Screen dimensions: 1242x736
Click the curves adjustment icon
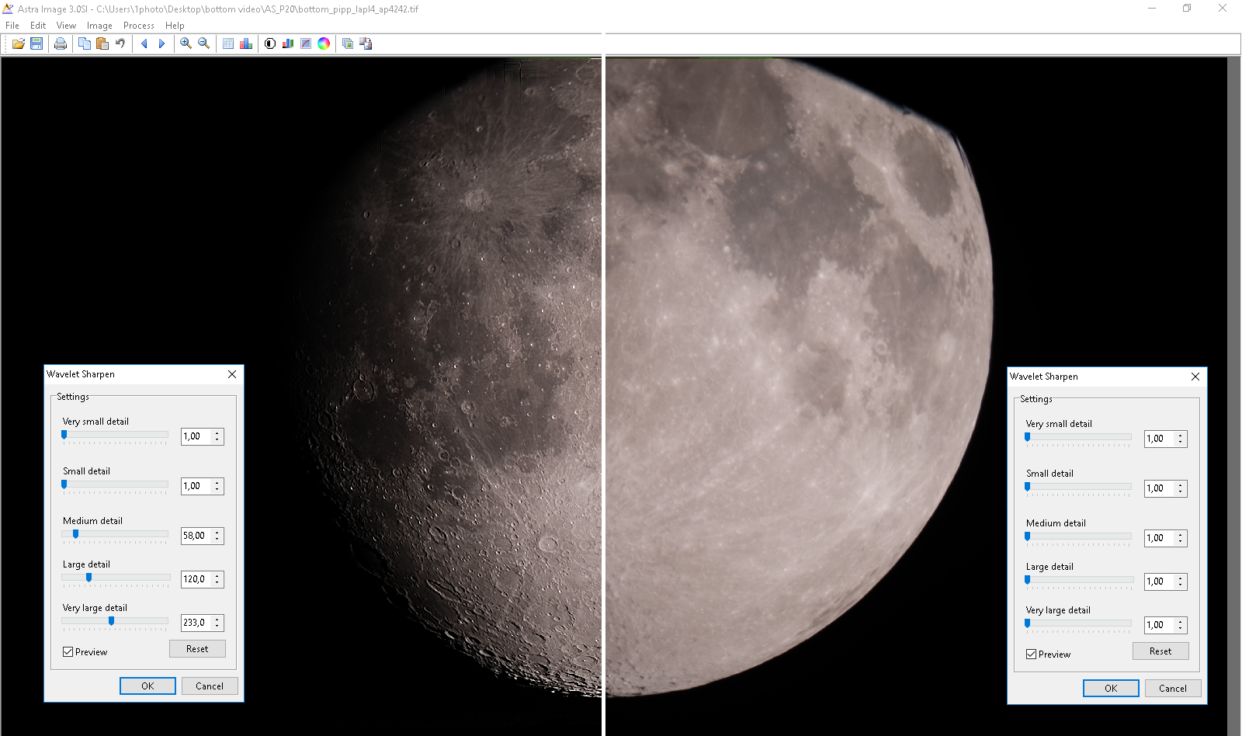point(306,44)
